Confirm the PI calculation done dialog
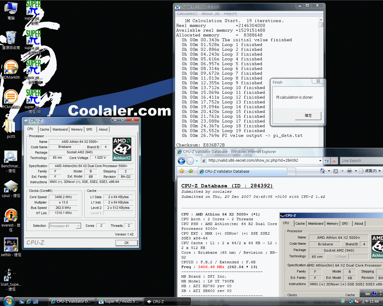Image resolution: width=383 pixels, height=306 pixels. tap(308, 116)
